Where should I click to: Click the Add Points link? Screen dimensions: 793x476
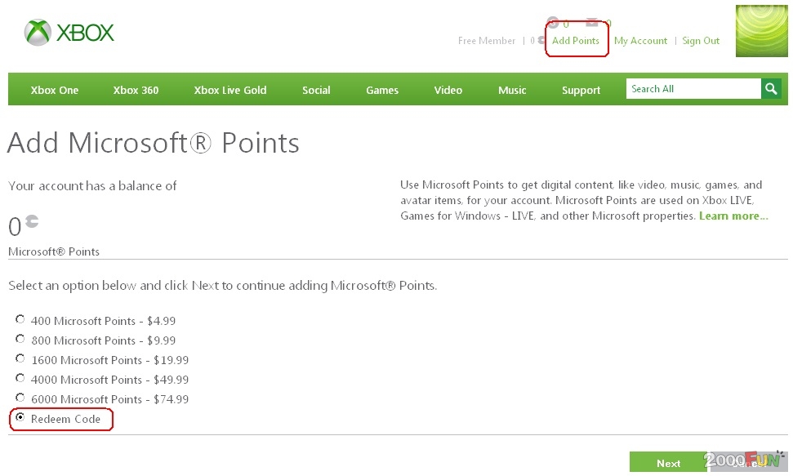(x=576, y=41)
